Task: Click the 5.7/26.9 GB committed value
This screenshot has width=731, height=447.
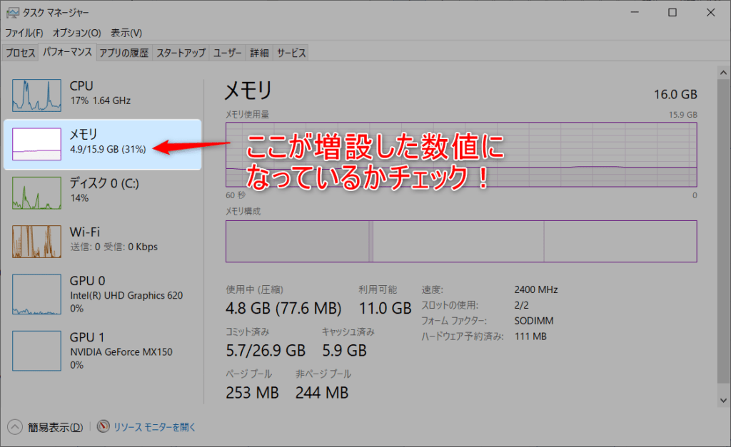Action: point(266,351)
